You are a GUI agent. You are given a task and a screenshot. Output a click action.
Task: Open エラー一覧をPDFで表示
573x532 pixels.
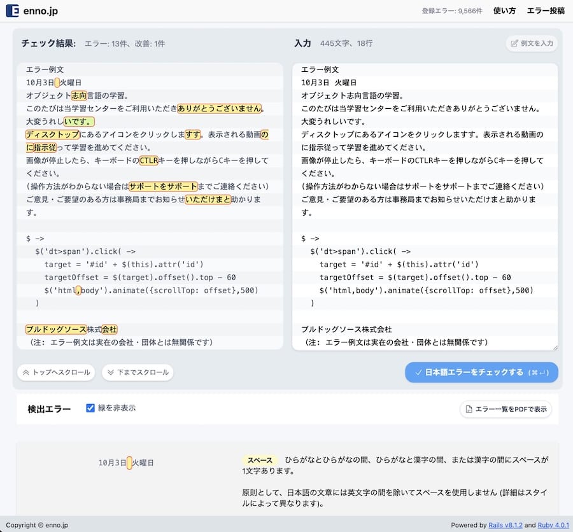506,409
